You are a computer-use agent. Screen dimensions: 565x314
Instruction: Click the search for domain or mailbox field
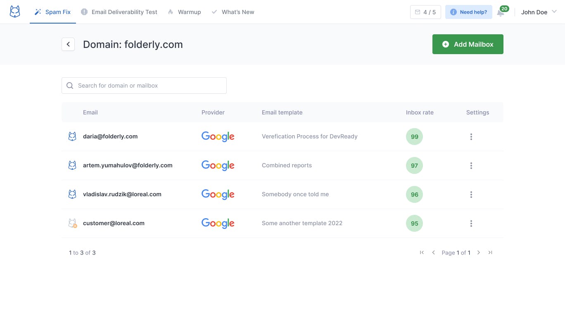tap(144, 86)
